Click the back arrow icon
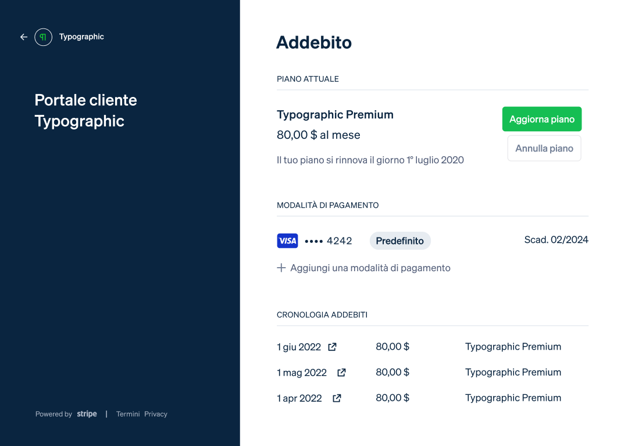The width and height of the screenshot is (628, 446). (24, 37)
